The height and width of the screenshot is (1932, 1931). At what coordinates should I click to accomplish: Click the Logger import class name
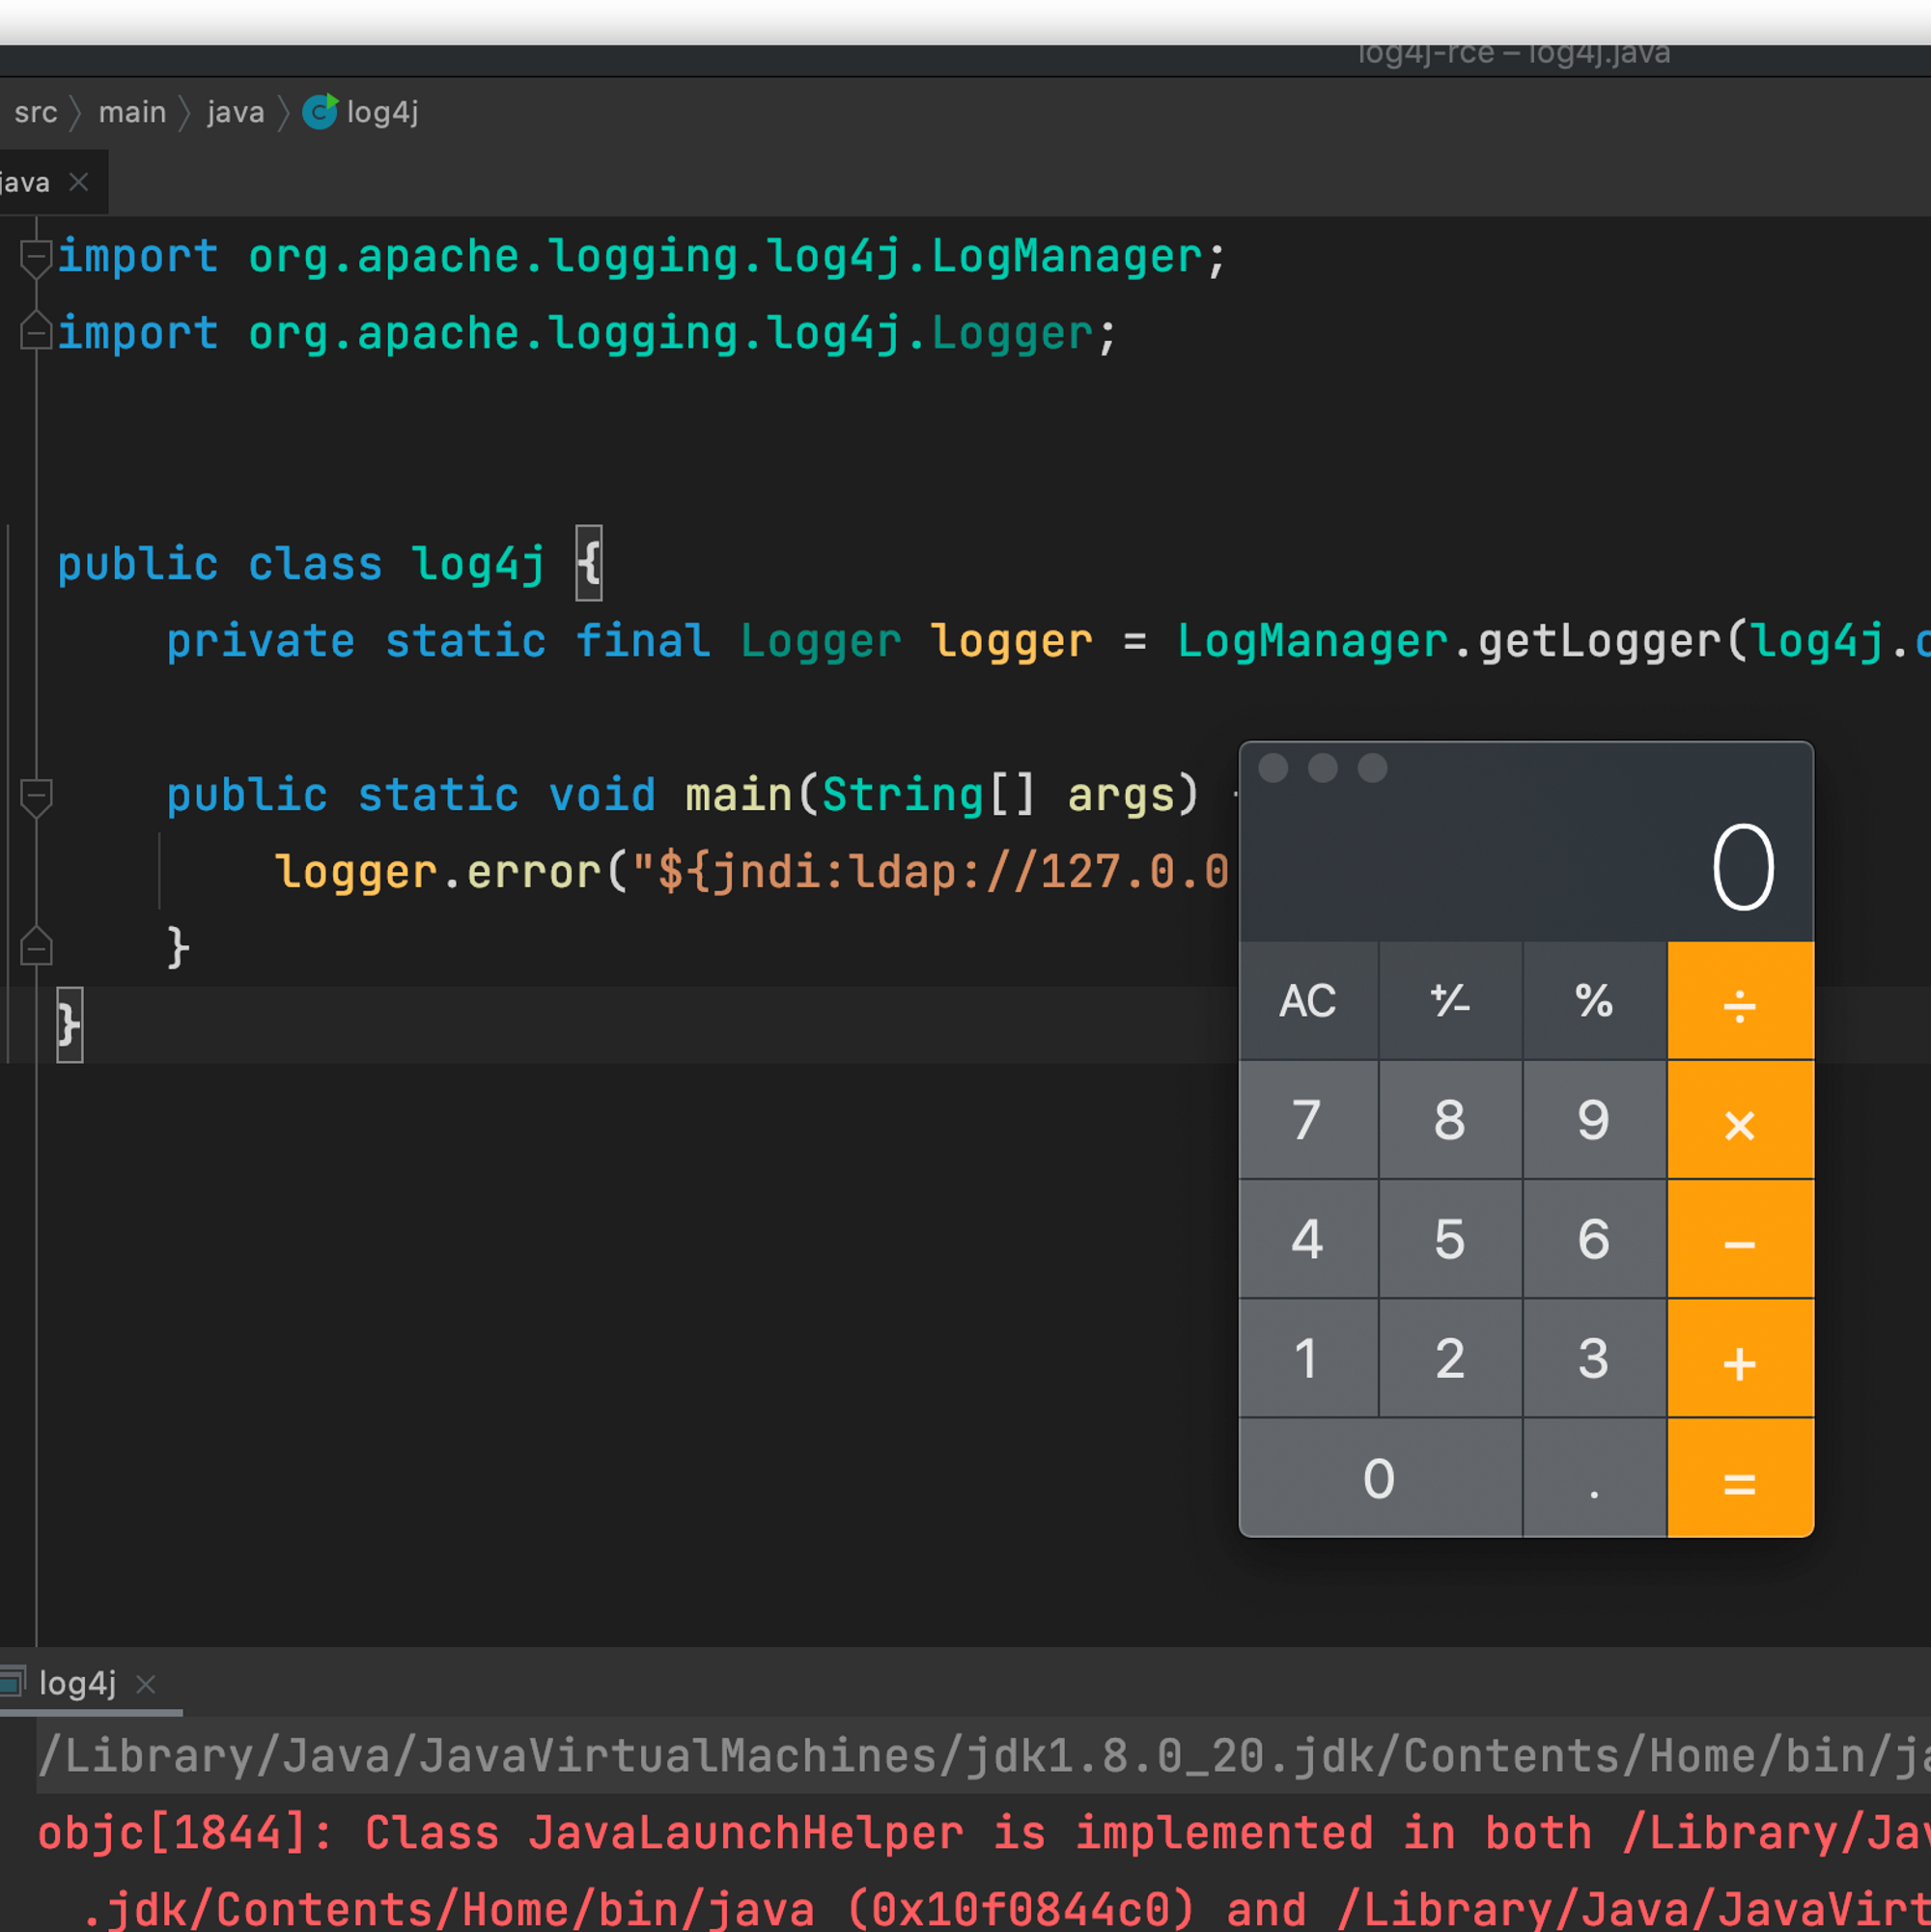point(1012,334)
